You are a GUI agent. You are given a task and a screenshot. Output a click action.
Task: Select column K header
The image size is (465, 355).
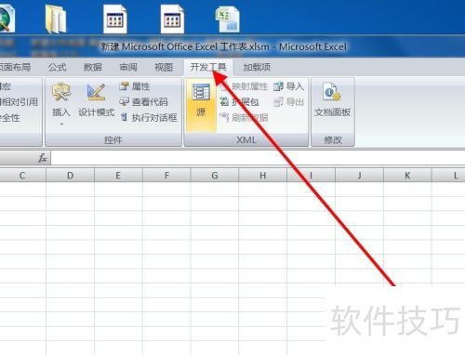(x=407, y=176)
